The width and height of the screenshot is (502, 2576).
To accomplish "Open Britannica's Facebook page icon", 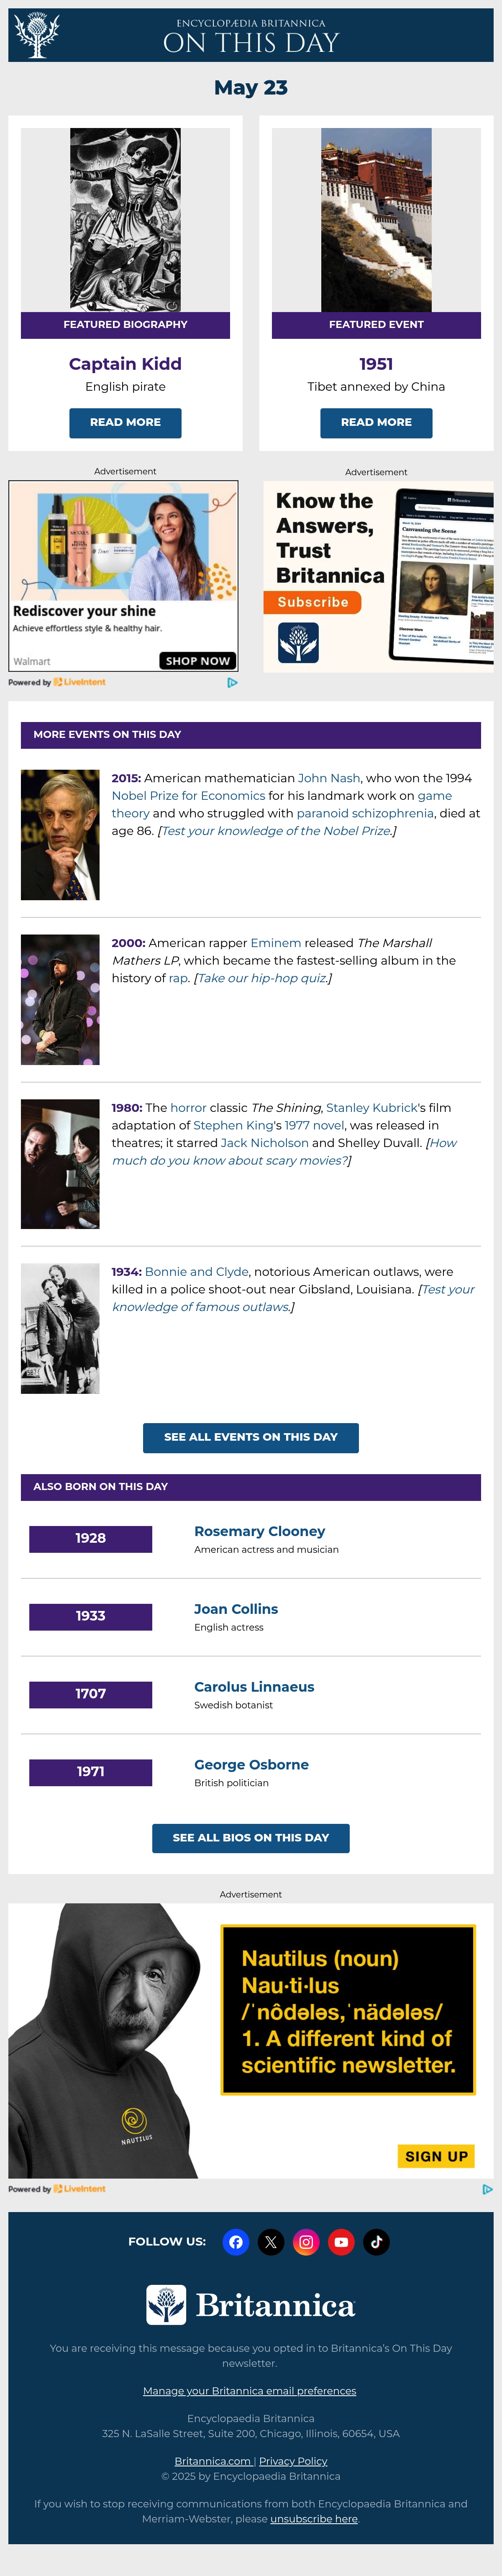I will point(236,2241).
